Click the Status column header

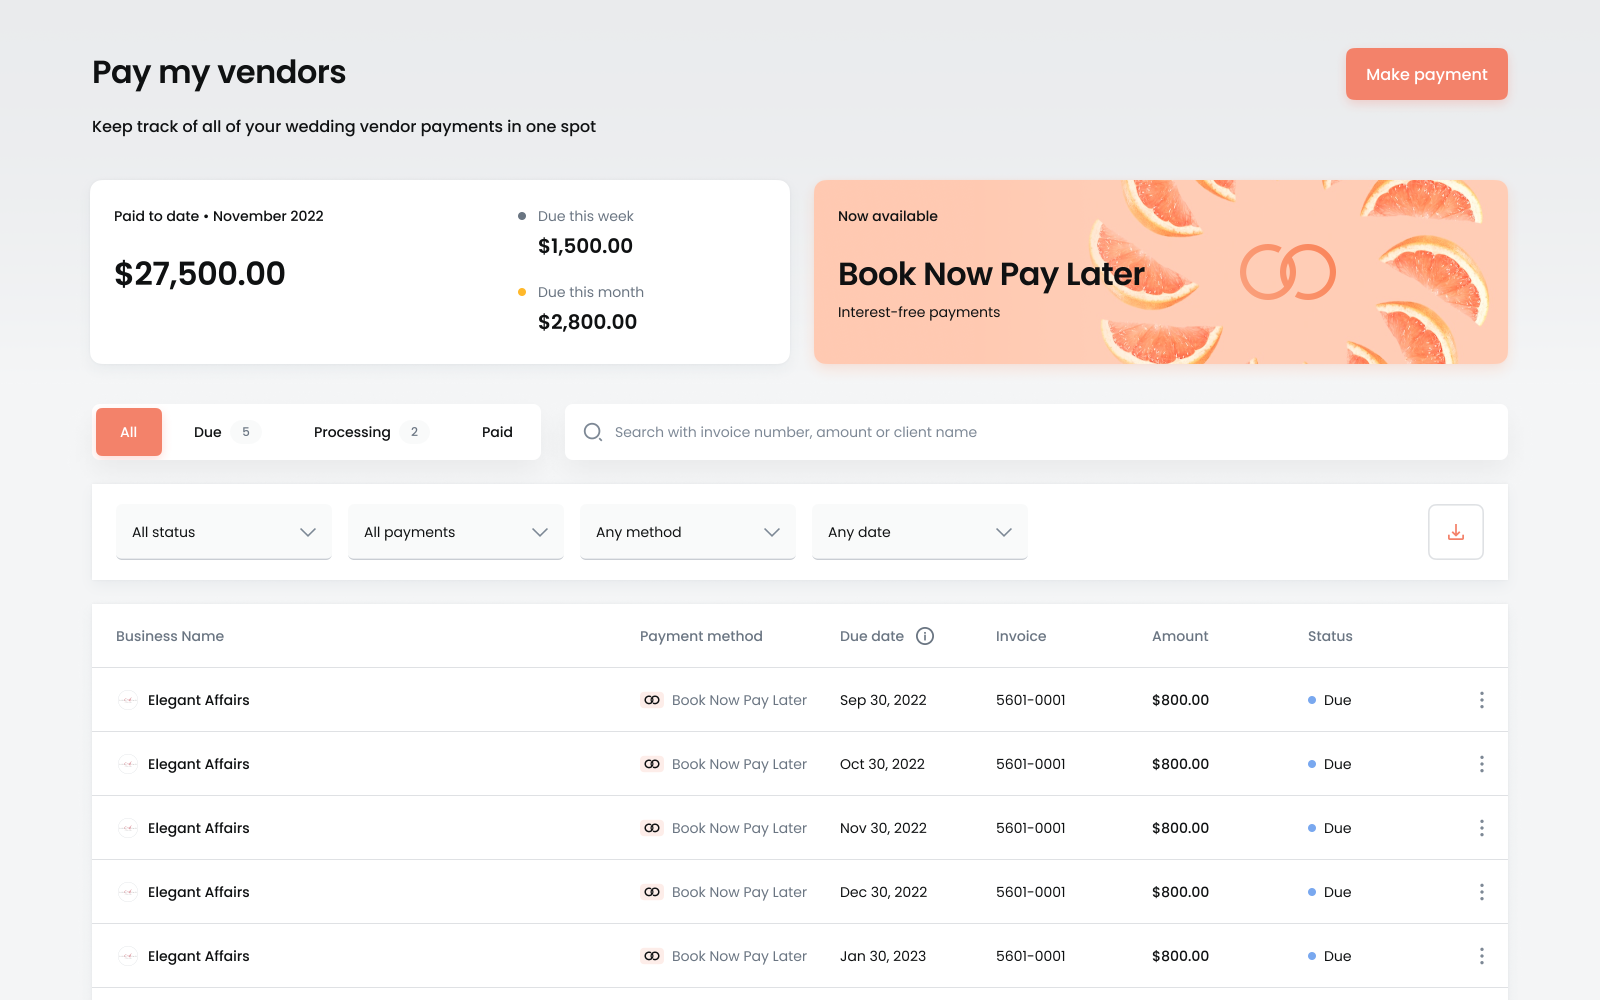1329,635
